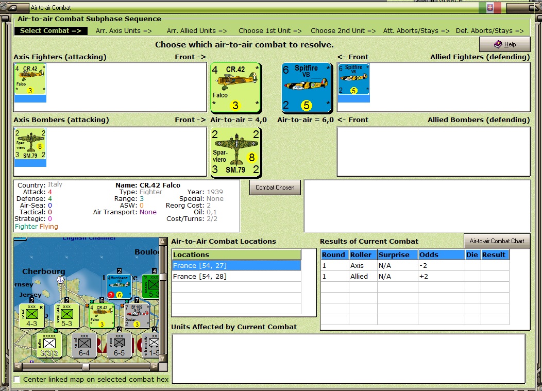Click the map's scroll left arrow
Screen dimensions: 542x391
click(x=18, y=366)
